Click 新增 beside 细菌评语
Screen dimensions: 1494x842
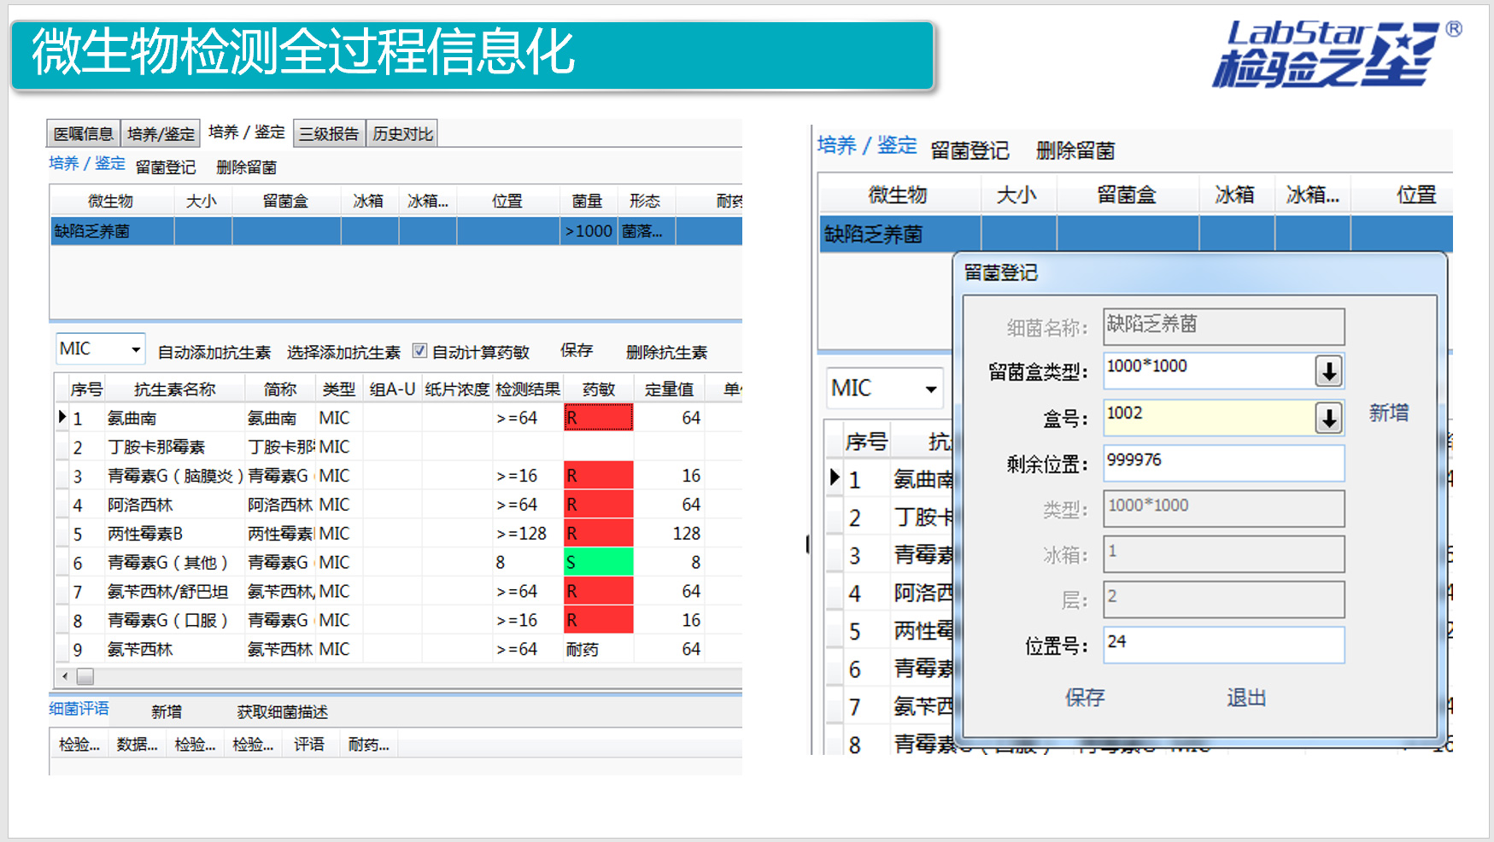(167, 711)
